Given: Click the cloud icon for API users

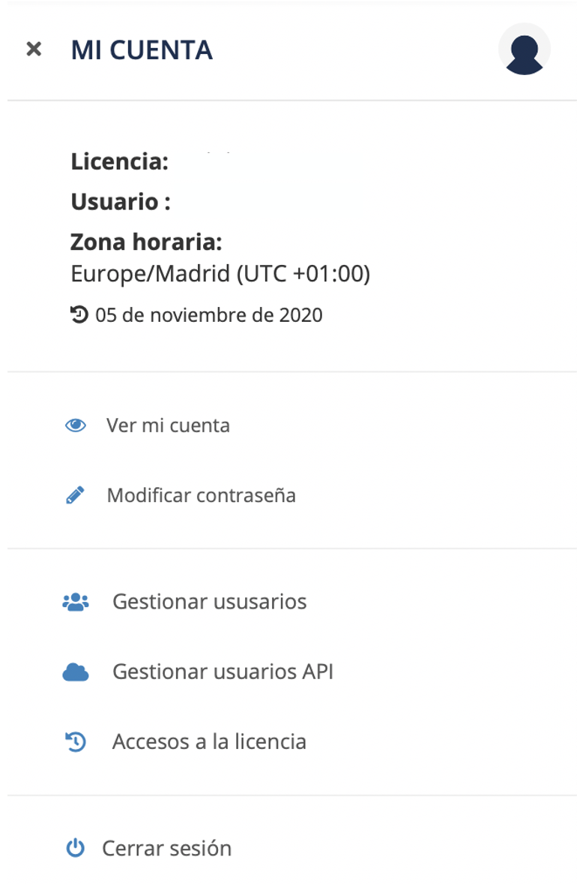Looking at the screenshot, I should click(x=76, y=672).
